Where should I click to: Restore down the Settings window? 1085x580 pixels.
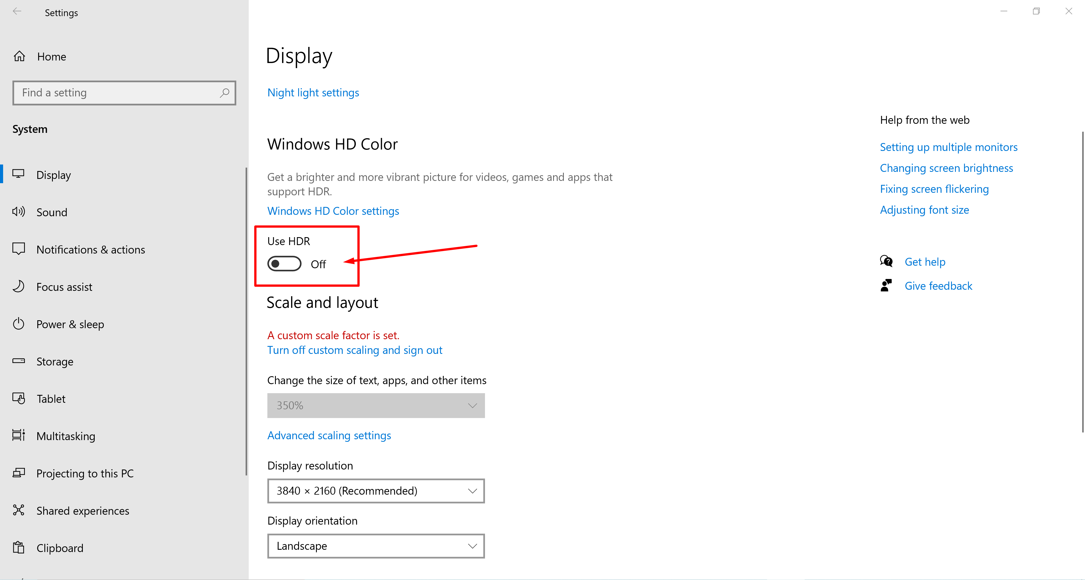point(1036,11)
